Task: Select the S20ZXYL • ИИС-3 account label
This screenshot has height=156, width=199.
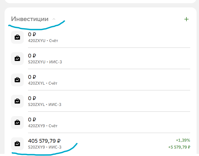Action: (45, 105)
